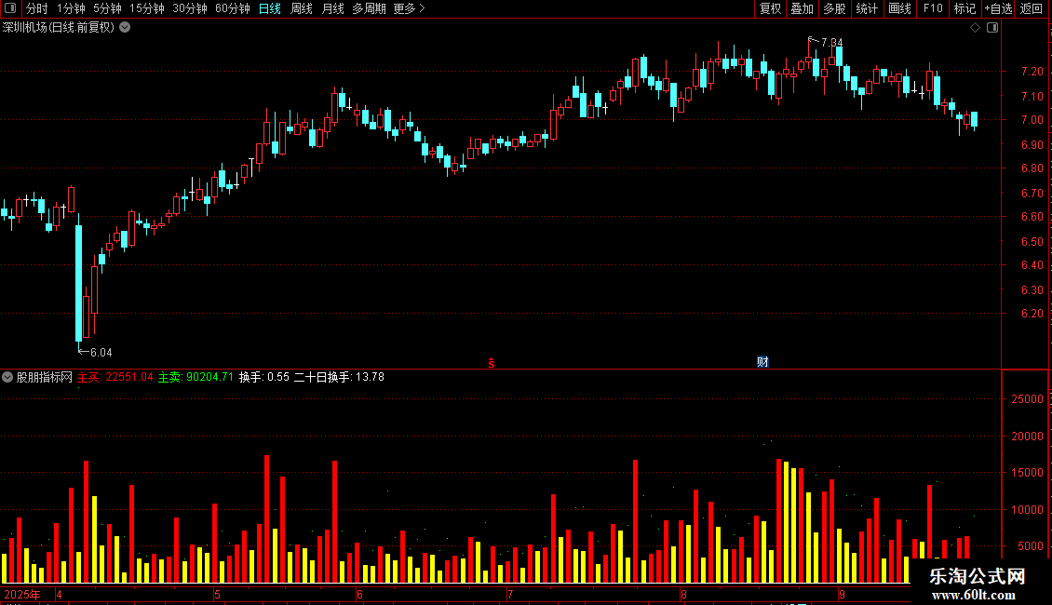Click the 7.34 high price label
This screenshot has width=1052, height=605.
coord(832,42)
